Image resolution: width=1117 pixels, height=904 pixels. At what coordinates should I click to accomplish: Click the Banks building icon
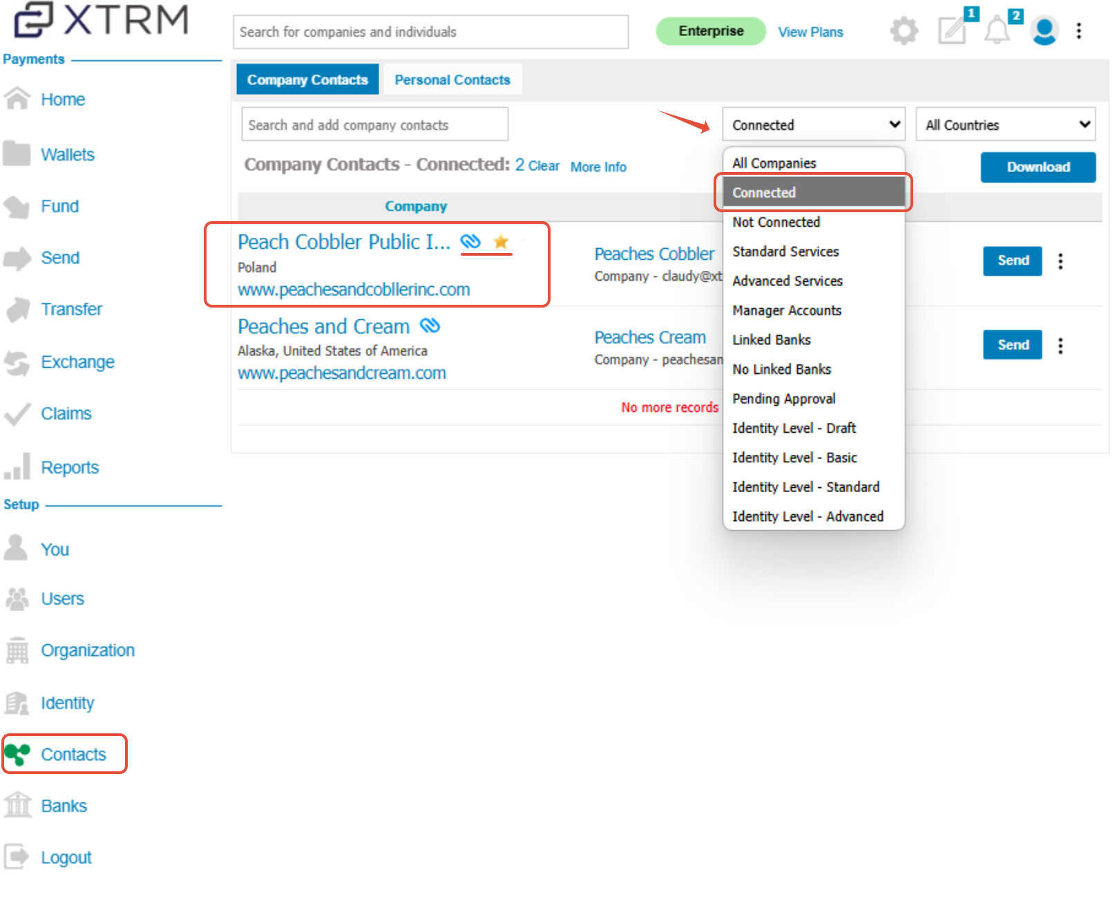(x=18, y=805)
